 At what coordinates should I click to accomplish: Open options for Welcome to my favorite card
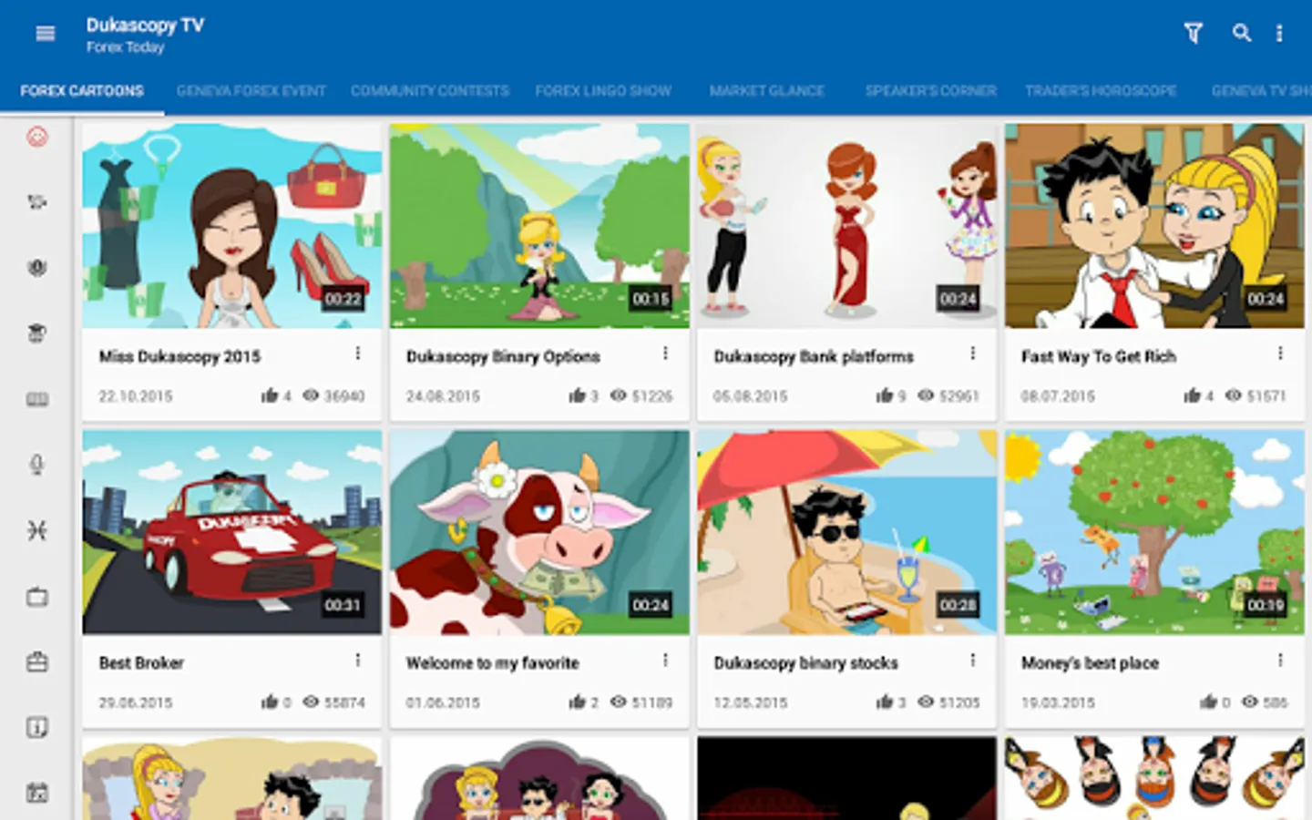pyautogui.click(x=665, y=660)
